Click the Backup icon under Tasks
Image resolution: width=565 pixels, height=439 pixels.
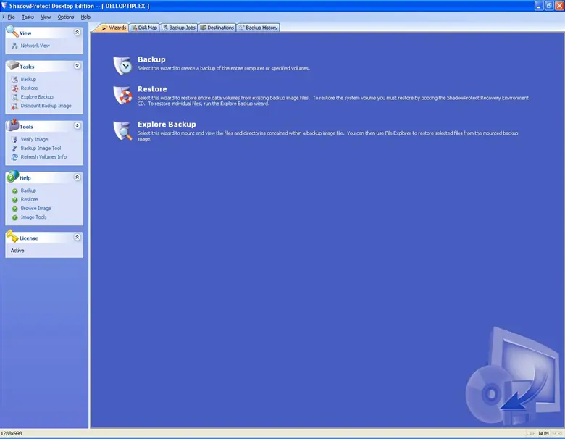pyautogui.click(x=14, y=79)
